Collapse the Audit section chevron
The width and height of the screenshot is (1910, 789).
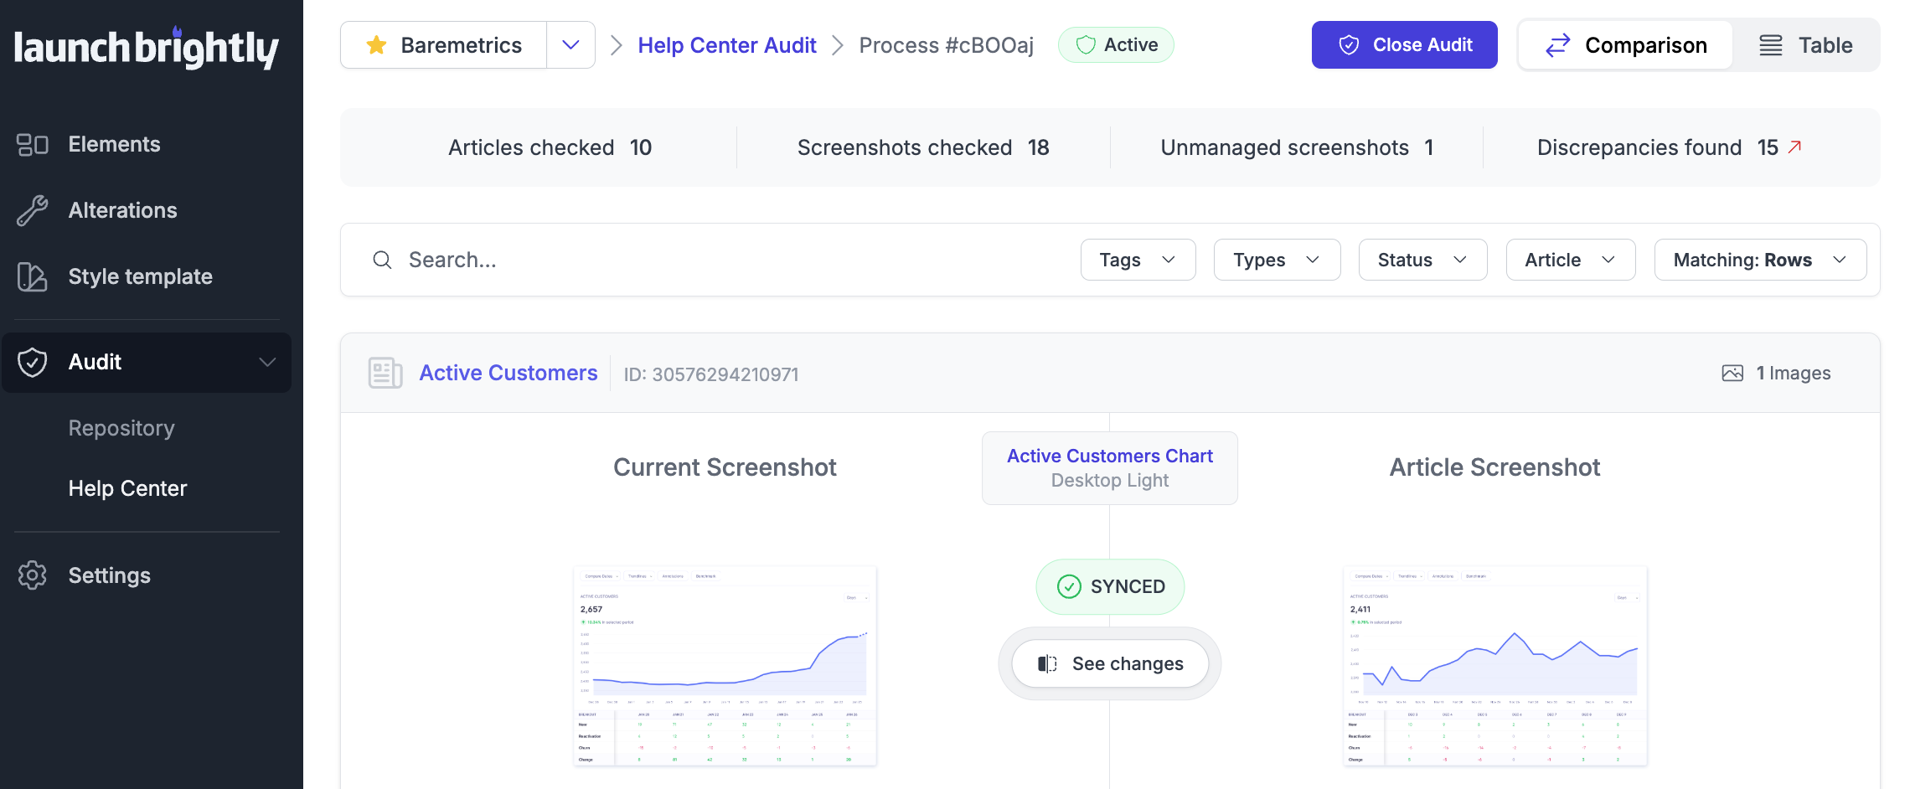click(x=266, y=362)
